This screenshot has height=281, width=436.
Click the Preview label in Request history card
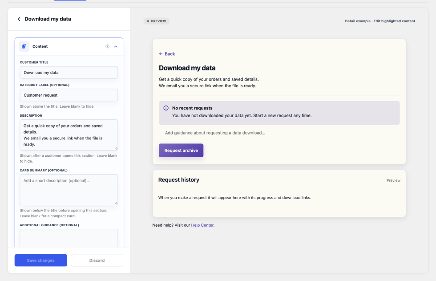393,180
